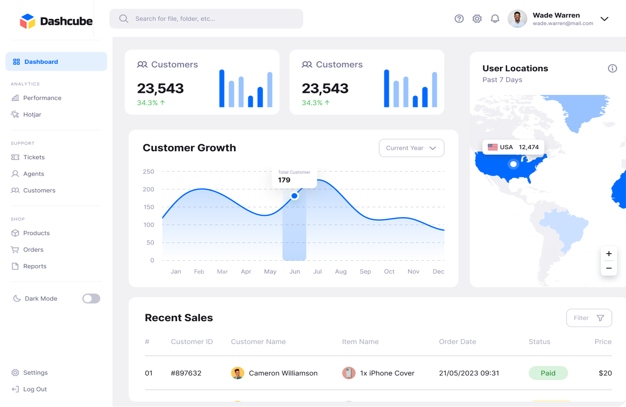Select the June data point on chart
This screenshot has width=626, height=407.
tap(294, 196)
